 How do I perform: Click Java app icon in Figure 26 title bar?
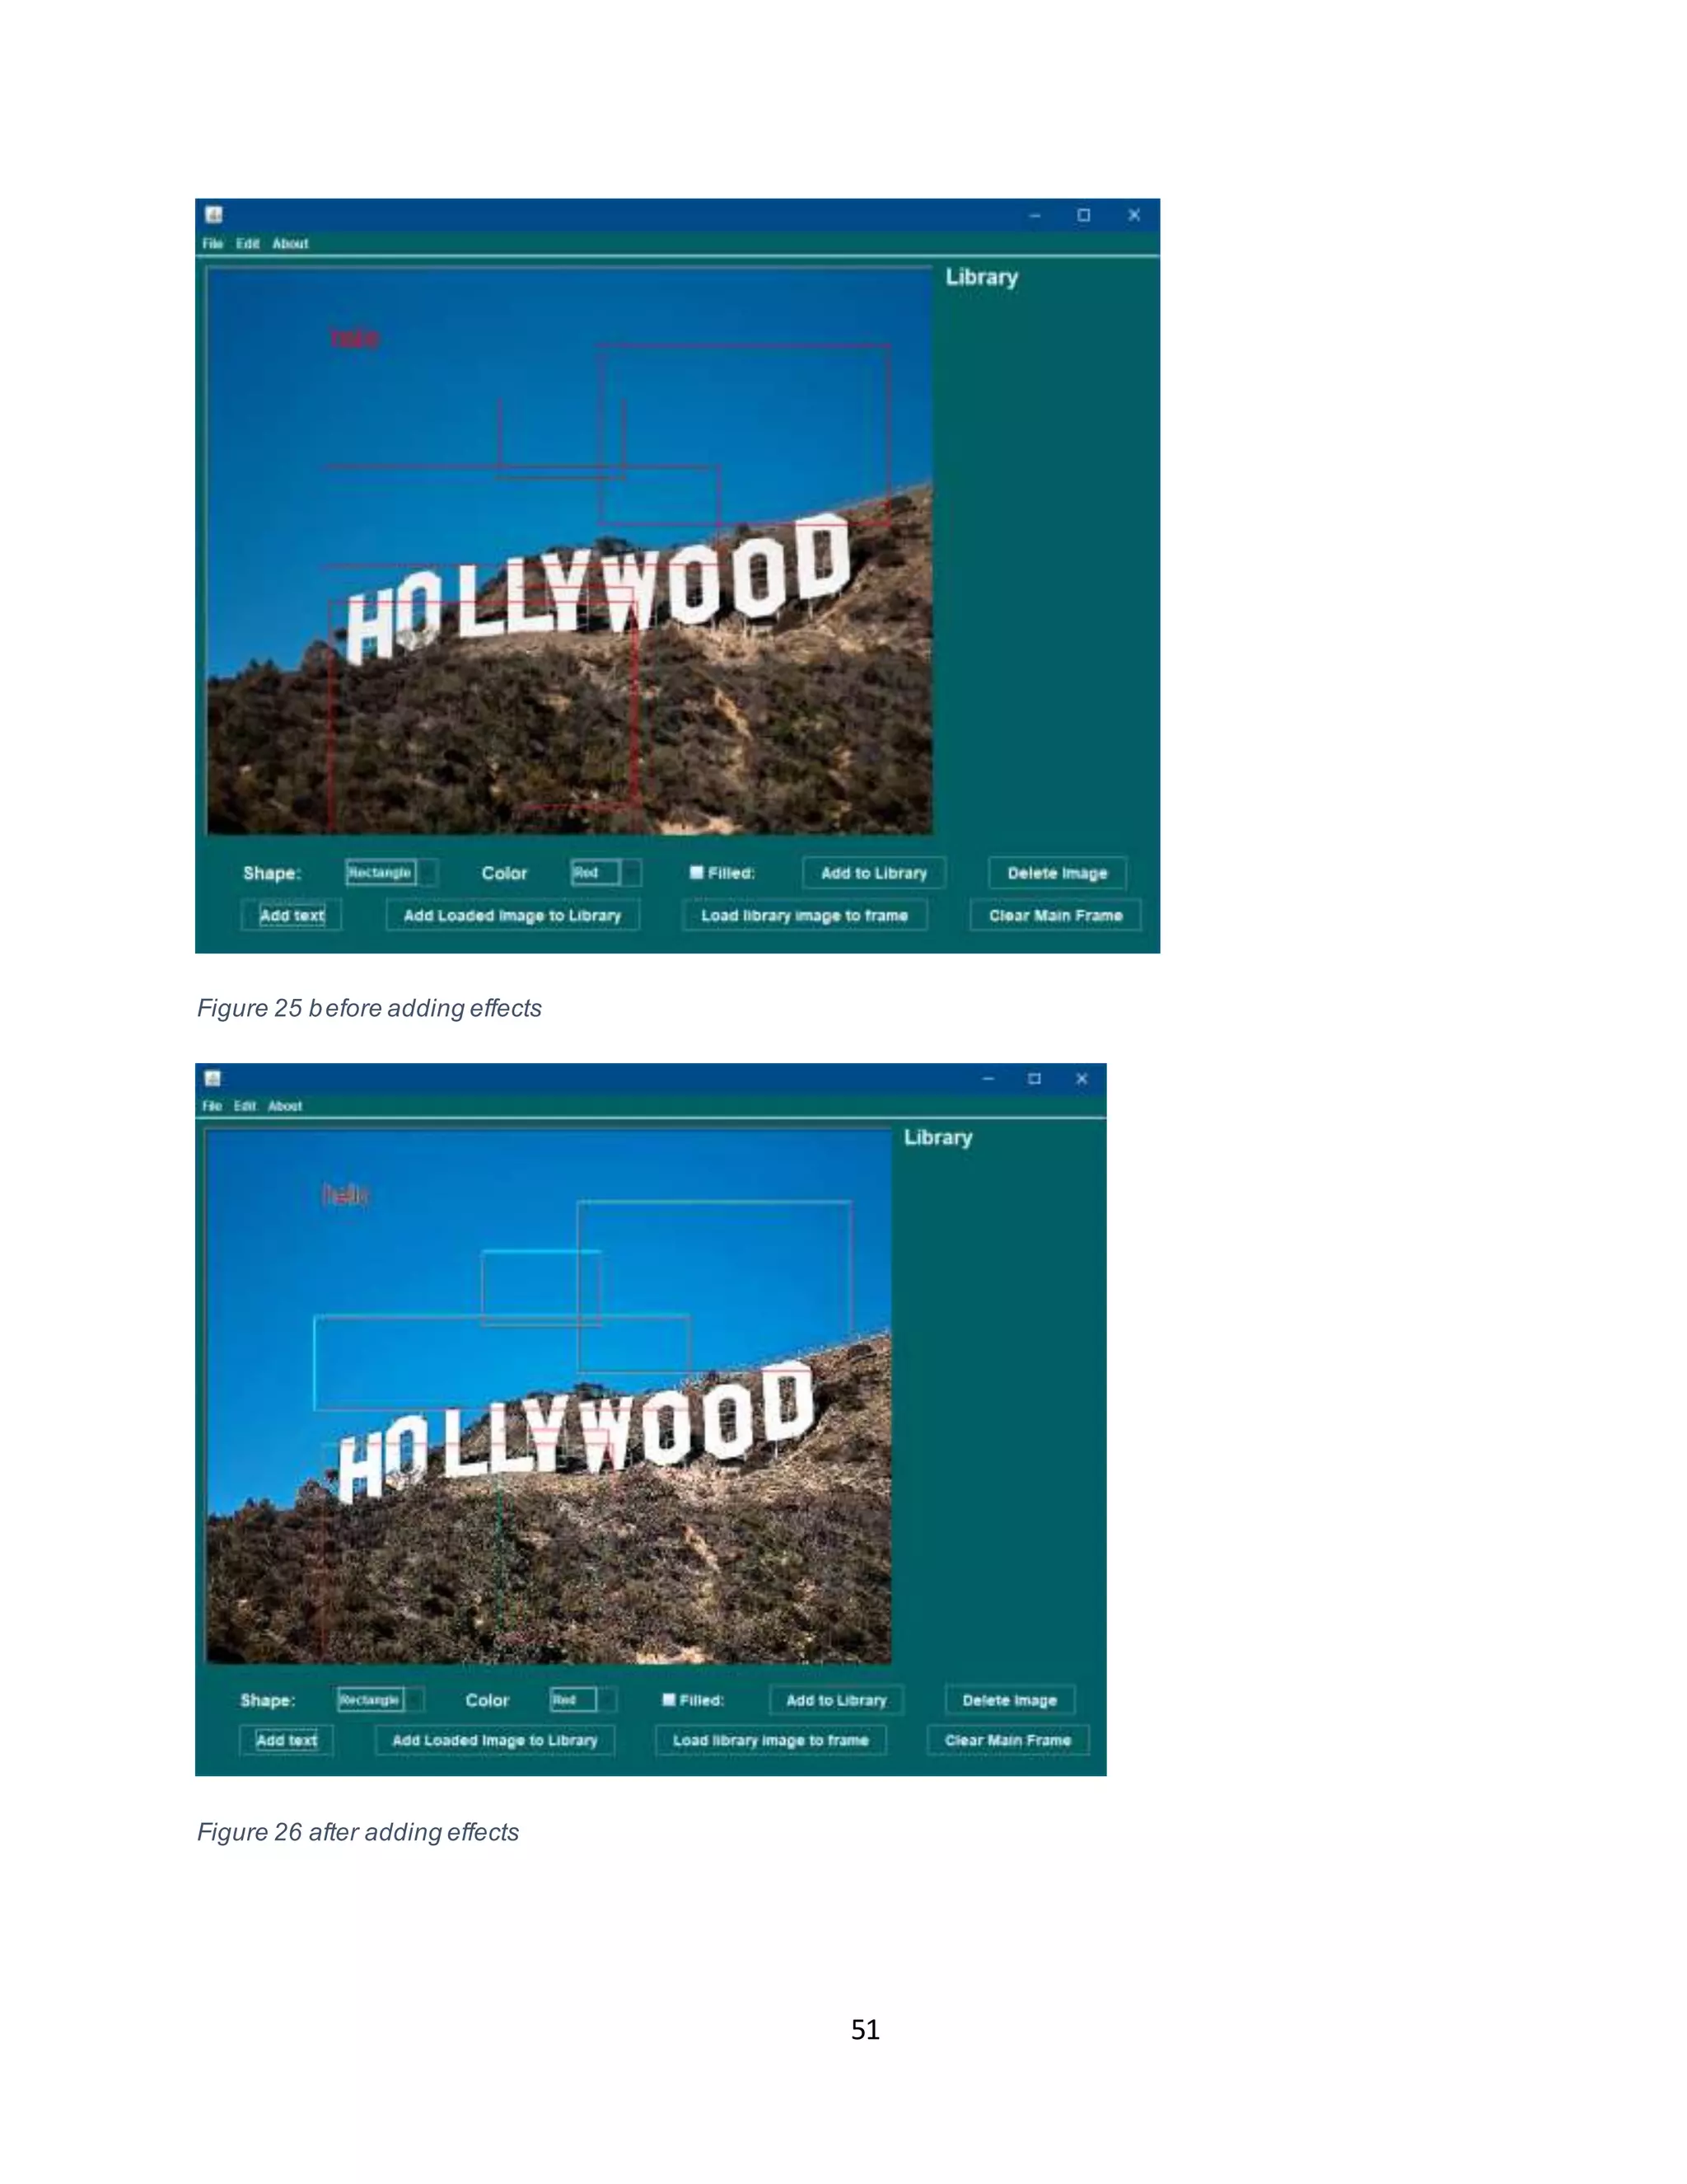click(213, 1078)
